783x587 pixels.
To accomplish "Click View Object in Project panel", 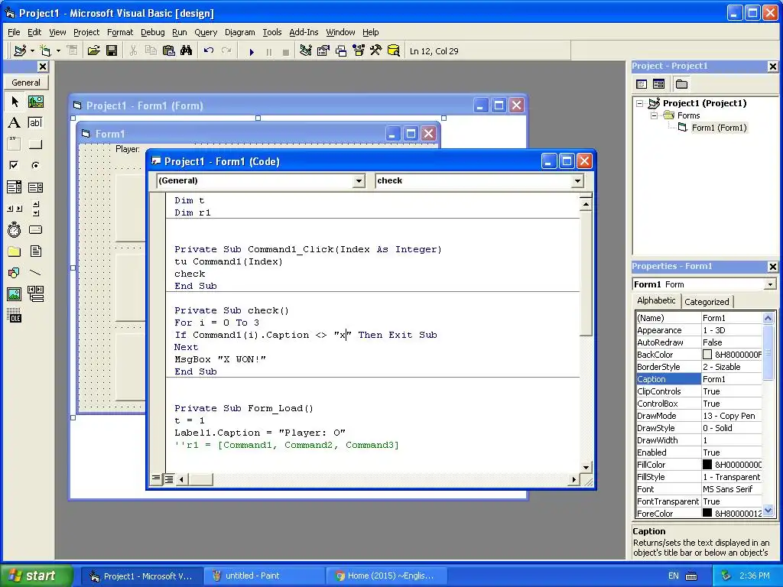I will (658, 84).
